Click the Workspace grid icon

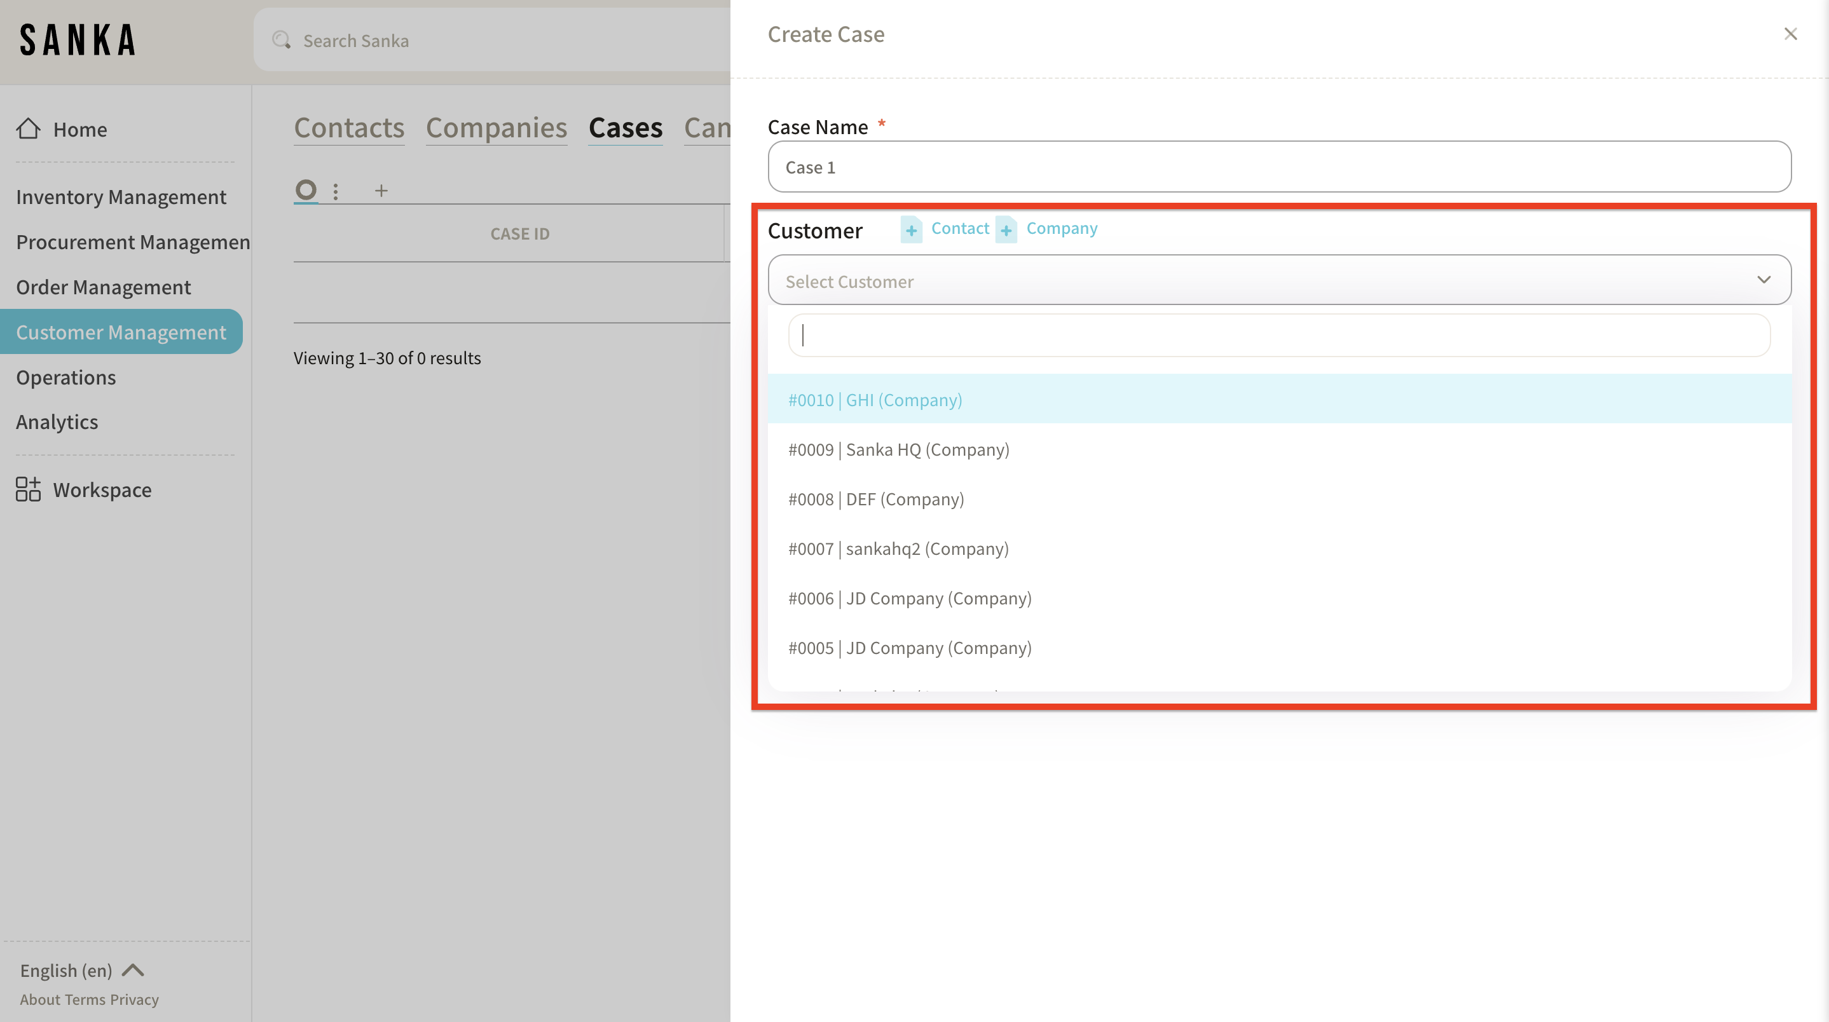pyautogui.click(x=29, y=489)
